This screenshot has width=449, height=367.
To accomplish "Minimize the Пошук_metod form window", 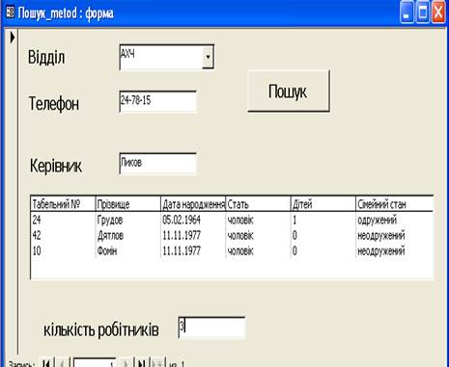I will 407,13.
